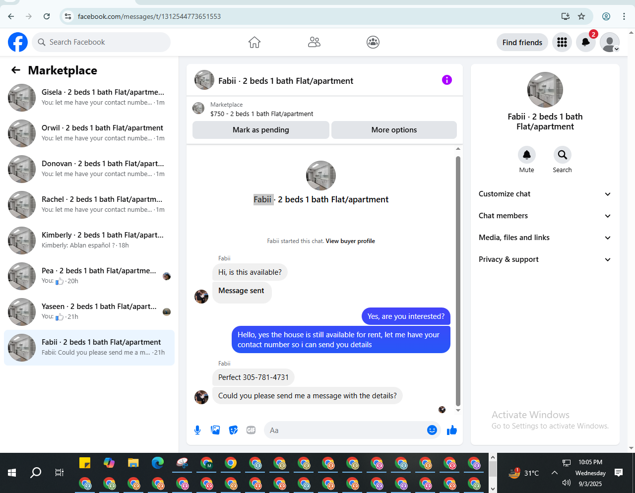Viewport: 635px width, 493px height.
Task: Open the notifications bell with badge
Action: pos(586,43)
